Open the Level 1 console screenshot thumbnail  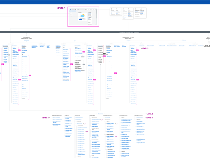coord(83,17)
